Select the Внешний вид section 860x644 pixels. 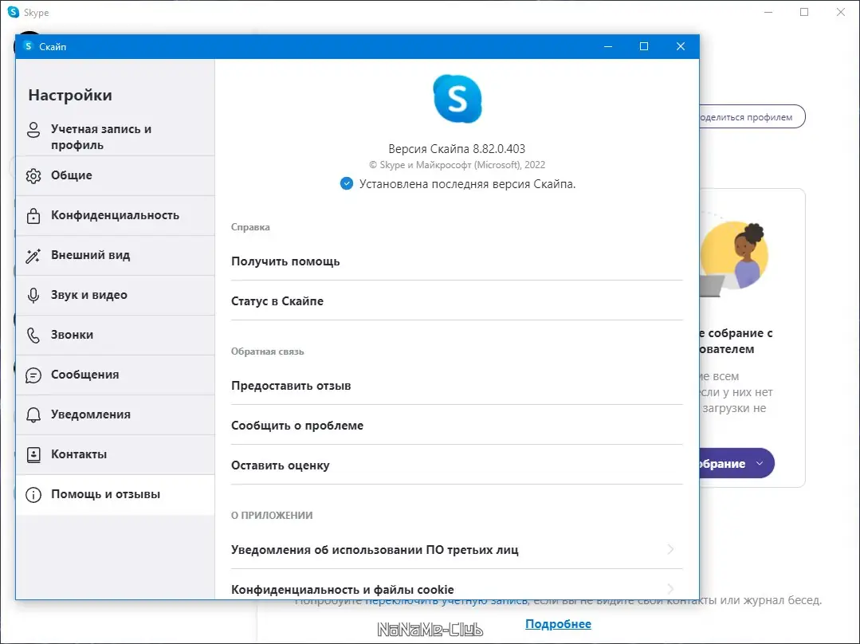point(116,256)
